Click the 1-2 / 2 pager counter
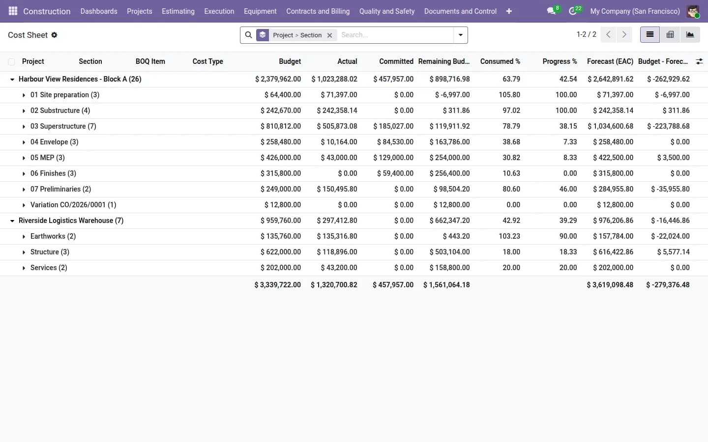 click(586, 34)
